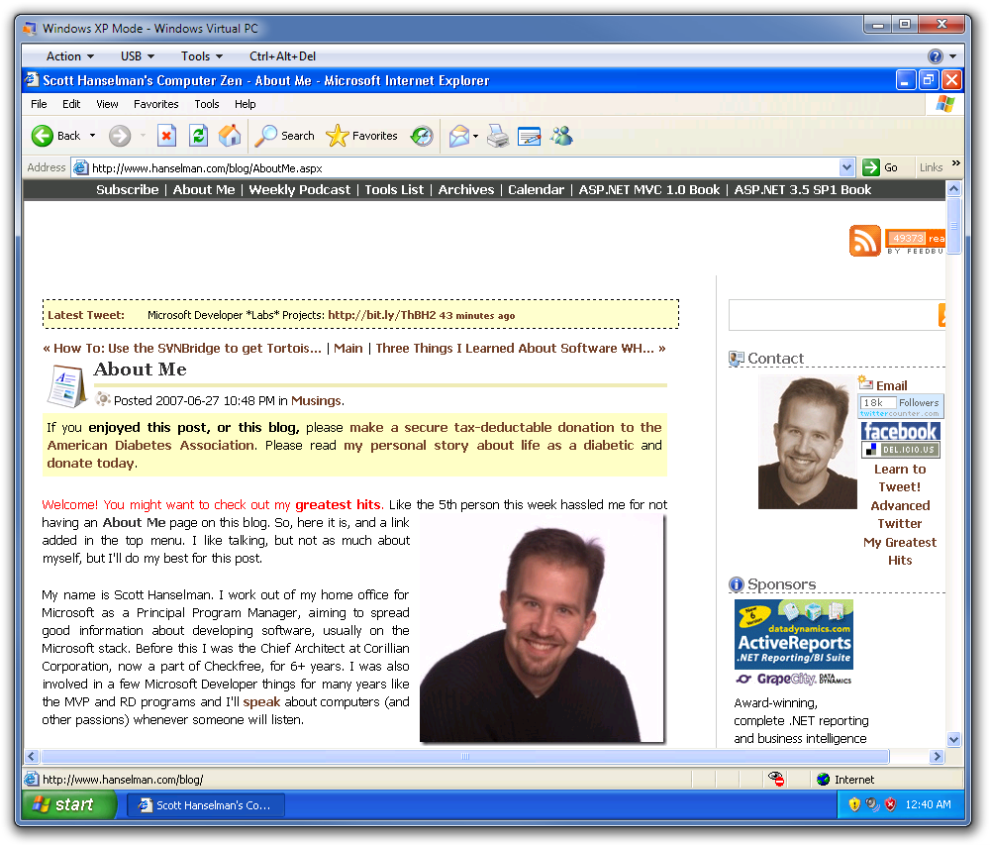
Task: Click the blog search input field
Action: (x=834, y=315)
